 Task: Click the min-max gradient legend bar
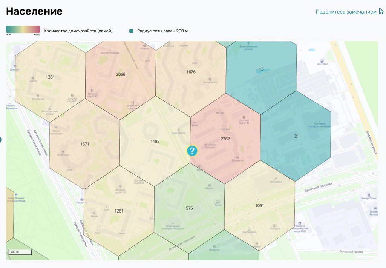(x=23, y=30)
